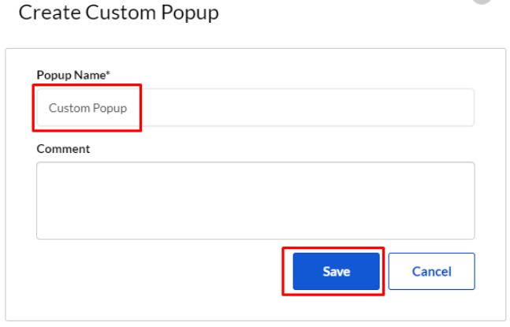
Task: Close dialog via round button at top right
Action: pos(481,2)
